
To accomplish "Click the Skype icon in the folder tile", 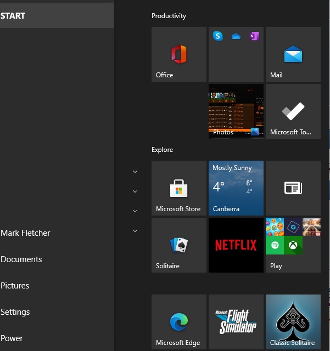I will coord(217,36).
